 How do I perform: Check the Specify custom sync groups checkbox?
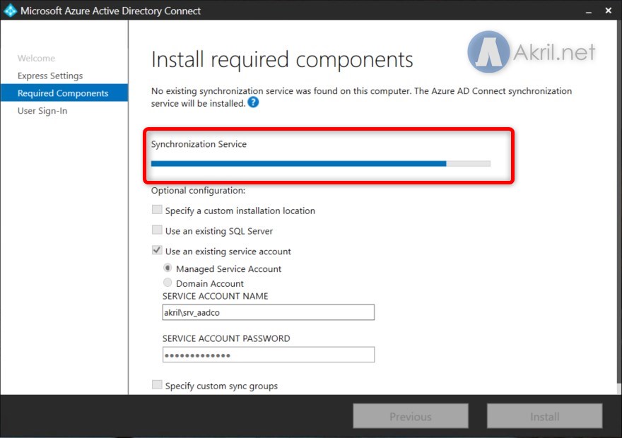(157, 385)
